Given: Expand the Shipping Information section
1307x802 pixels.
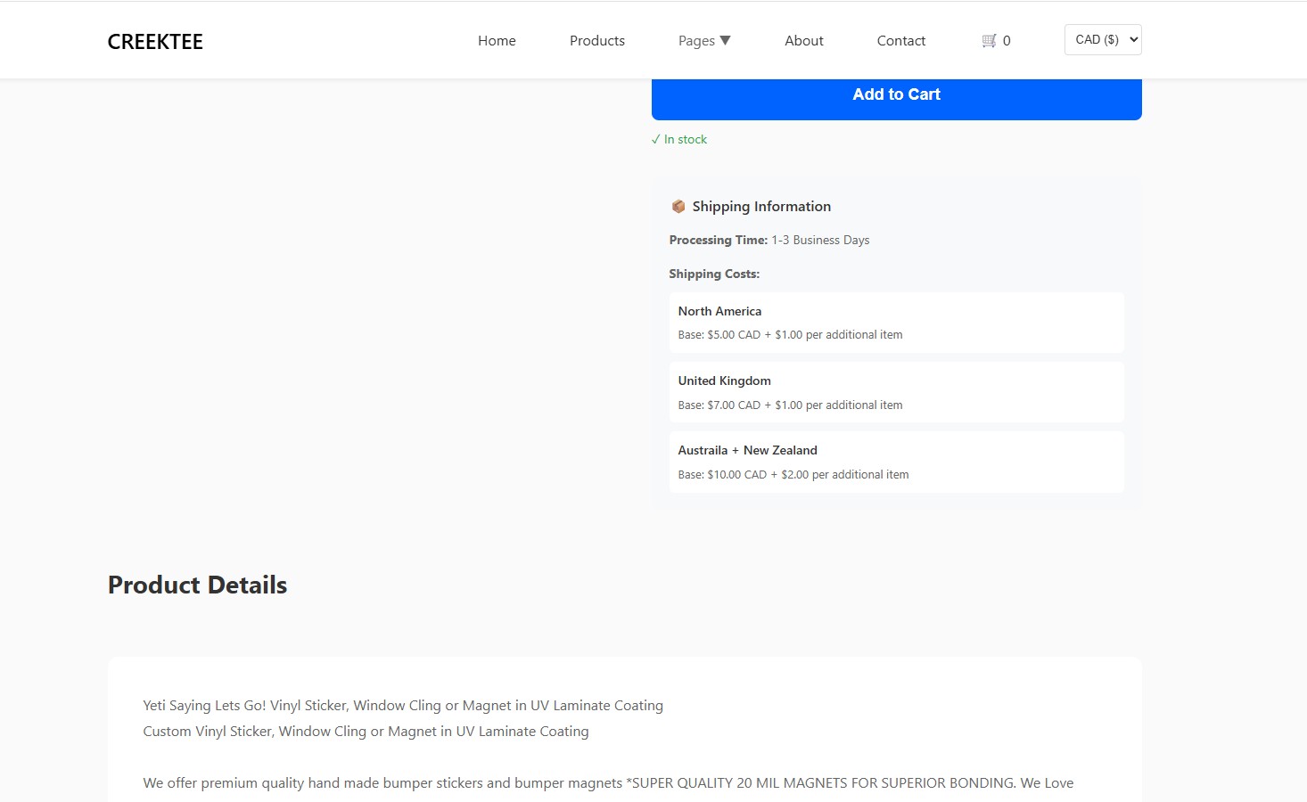Looking at the screenshot, I should (760, 206).
